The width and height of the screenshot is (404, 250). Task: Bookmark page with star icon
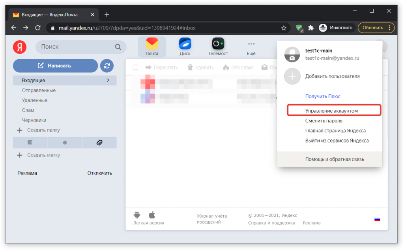[284, 28]
